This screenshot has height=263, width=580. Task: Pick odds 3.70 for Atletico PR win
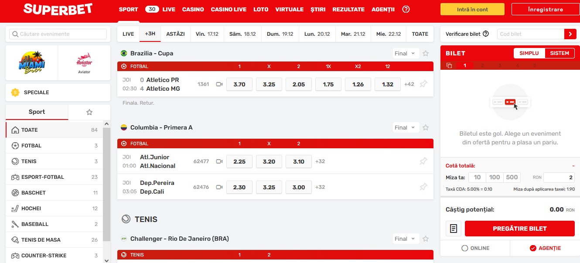point(239,84)
